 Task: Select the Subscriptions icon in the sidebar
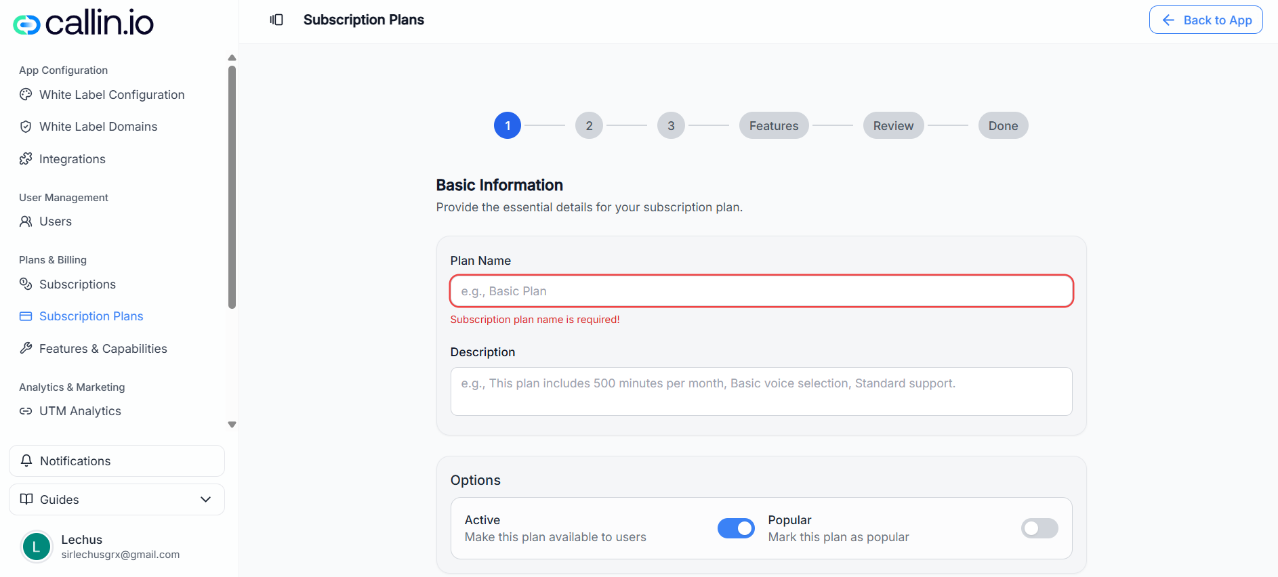coord(26,284)
